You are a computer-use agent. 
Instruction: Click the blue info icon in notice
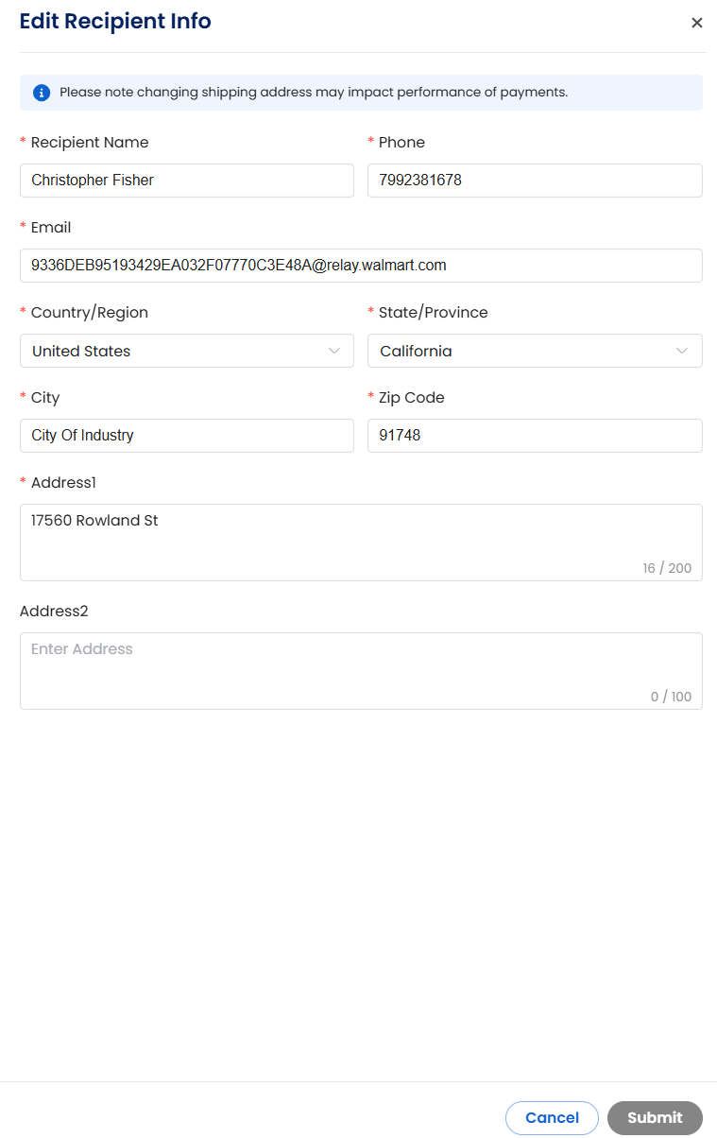click(x=42, y=93)
